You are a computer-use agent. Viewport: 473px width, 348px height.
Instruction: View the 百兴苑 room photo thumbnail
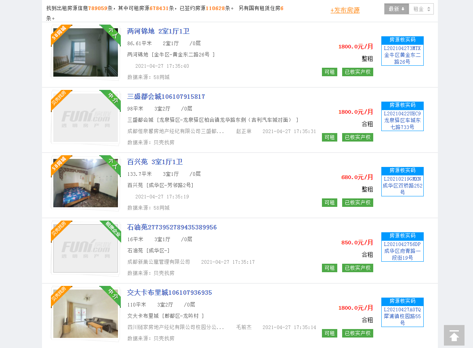click(86, 183)
